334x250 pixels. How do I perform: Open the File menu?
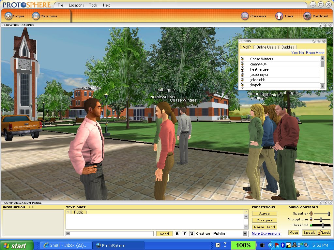point(60,5)
